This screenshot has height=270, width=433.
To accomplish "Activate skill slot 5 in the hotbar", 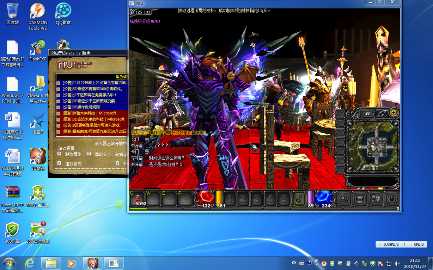I will (x=284, y=199).
